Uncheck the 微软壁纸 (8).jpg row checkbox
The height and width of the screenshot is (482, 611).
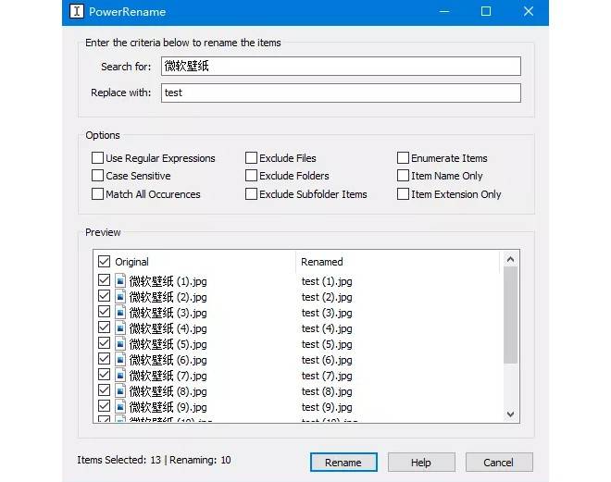point(104,390)
